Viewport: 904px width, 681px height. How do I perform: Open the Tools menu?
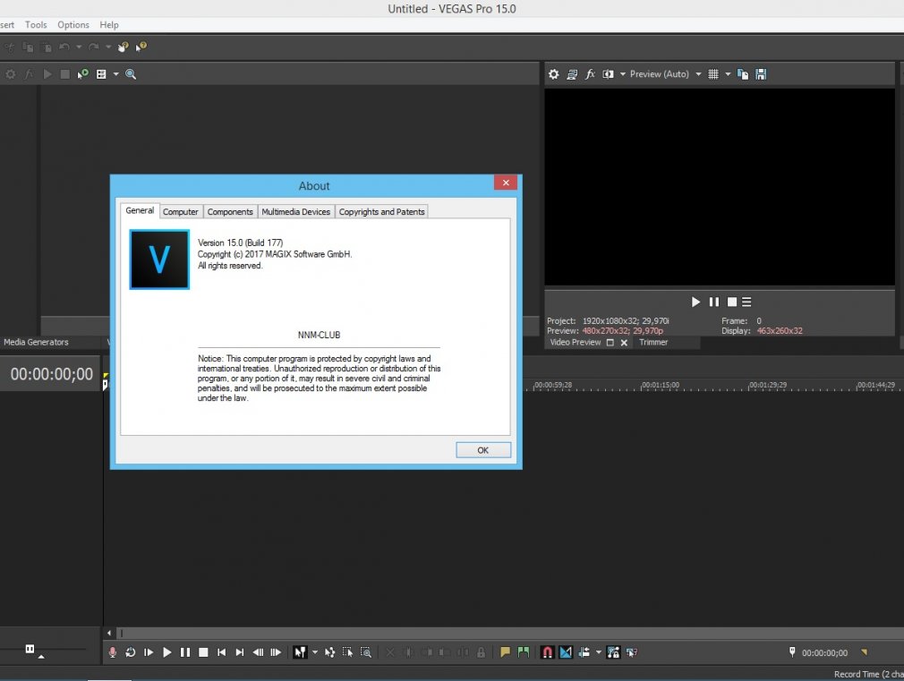[x=36, y=25]
